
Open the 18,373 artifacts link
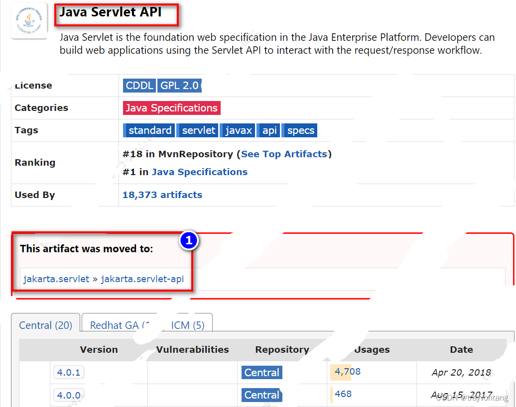coord(162,195)
